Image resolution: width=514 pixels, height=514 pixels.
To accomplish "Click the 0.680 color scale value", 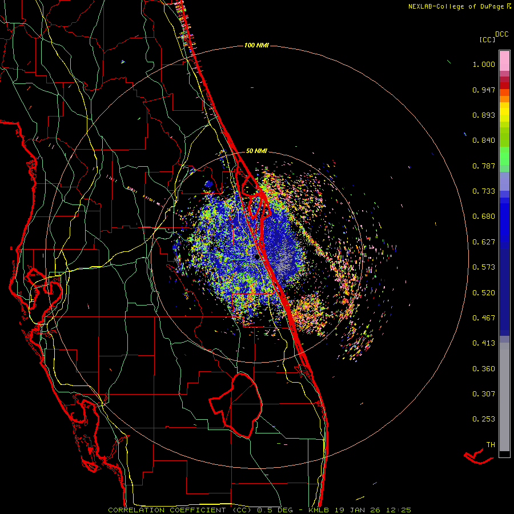I will [484, 216].
